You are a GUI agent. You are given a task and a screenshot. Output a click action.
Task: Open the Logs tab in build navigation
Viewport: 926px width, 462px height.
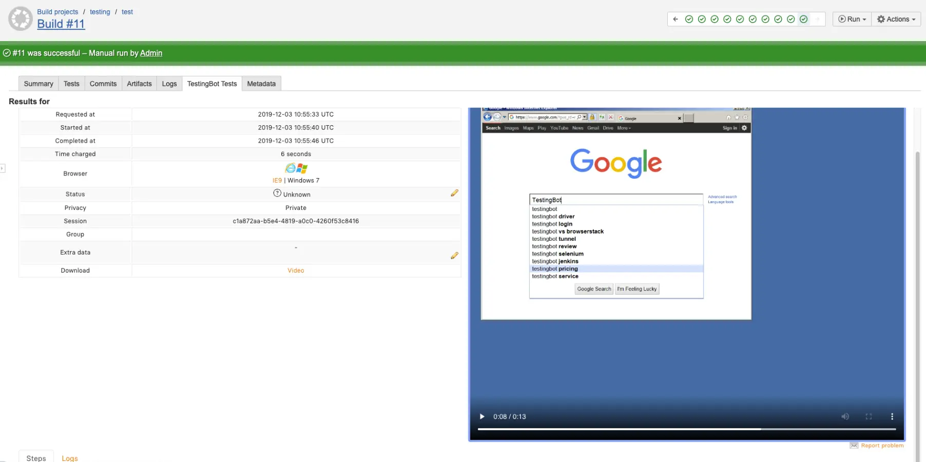tap(169, 84)
